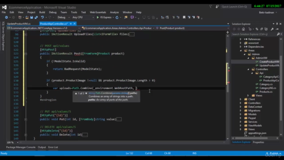Screen dimensions: 284x160
Task: Click the Visual Studio logo icon
Action: tap(4, 7)
